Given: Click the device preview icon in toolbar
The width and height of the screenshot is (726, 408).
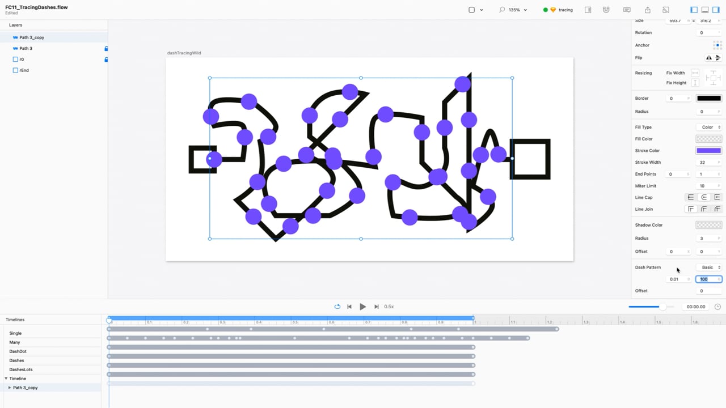Looking at the screenshot, I should coord(666,10).
